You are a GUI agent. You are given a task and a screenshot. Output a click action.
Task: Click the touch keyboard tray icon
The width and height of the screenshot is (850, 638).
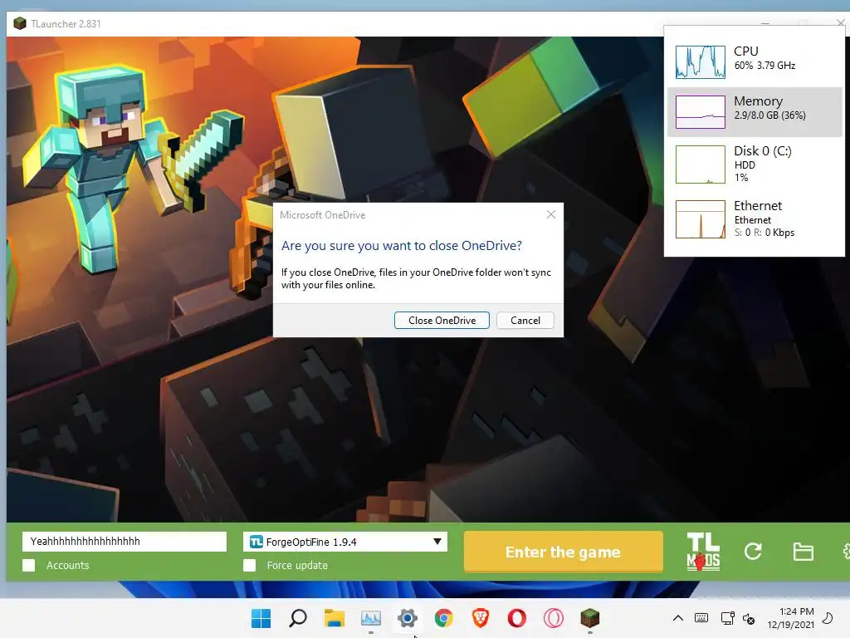click(x=701, y=618)
